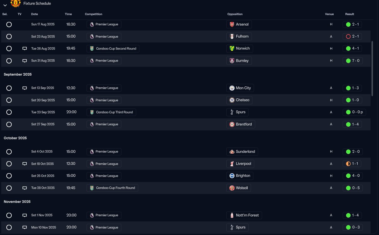Click the Man City badge icon
The height and width of the screenshot is (235, 379).
232,88
